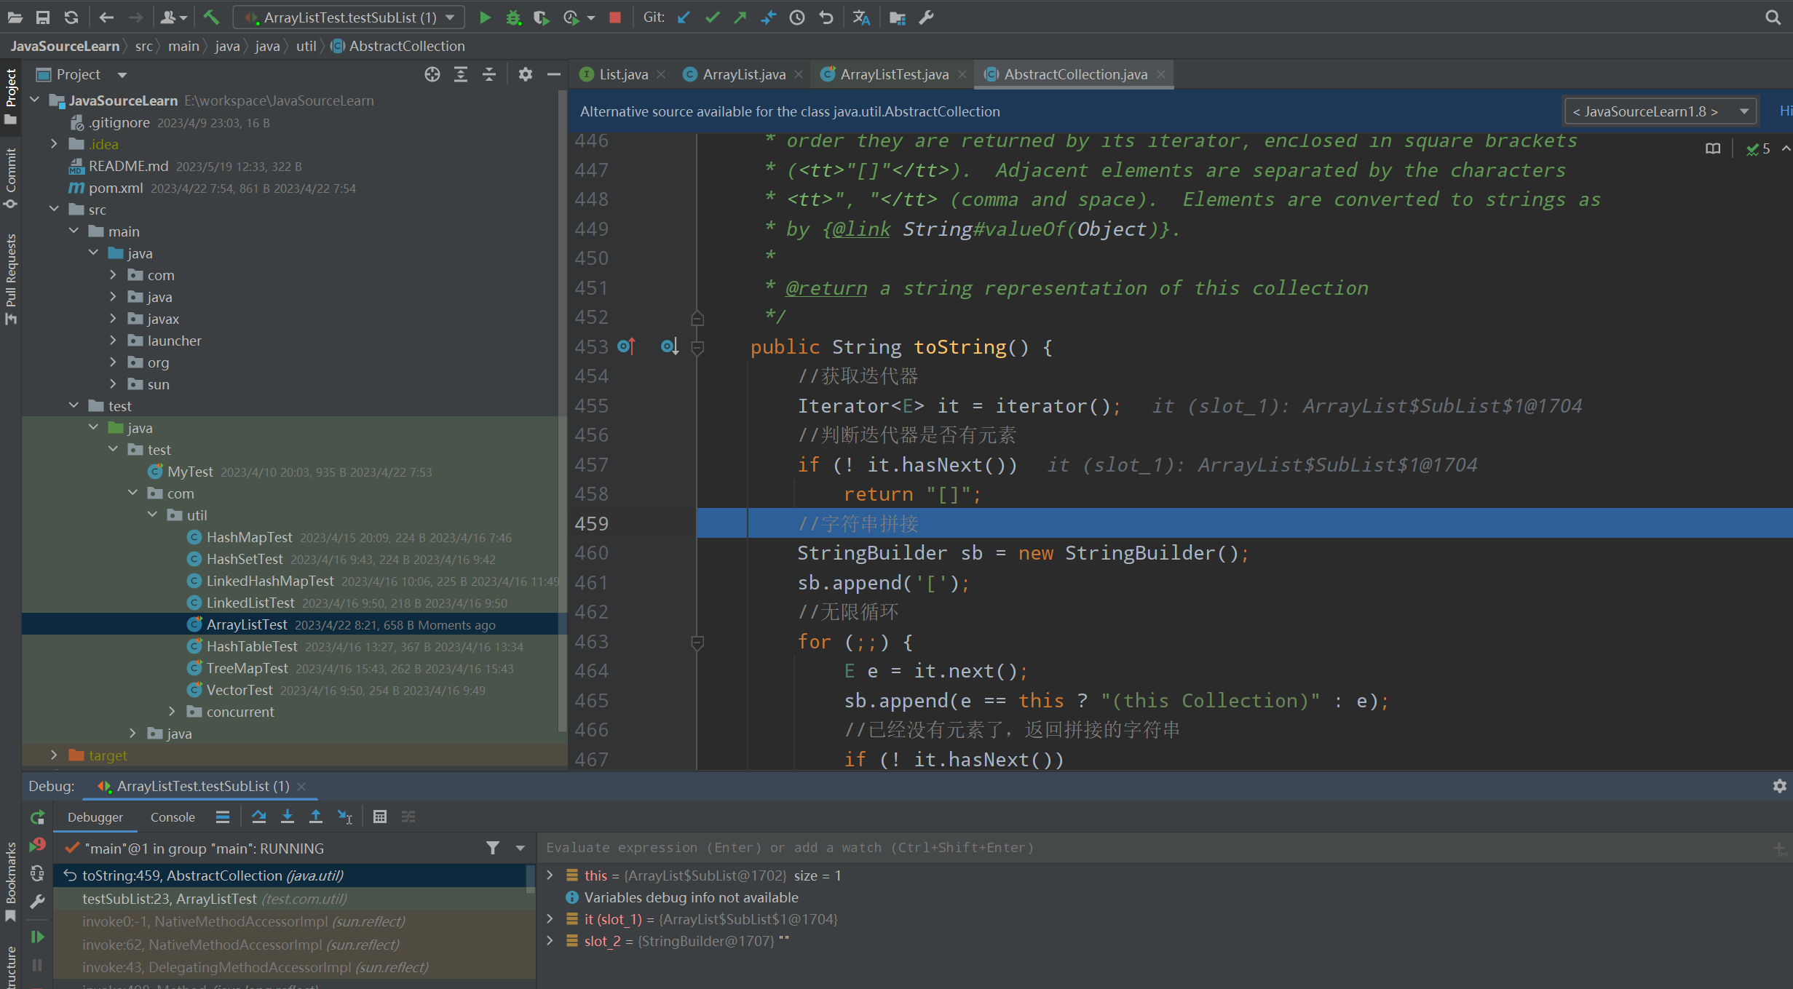Open HashMapTest file in project tree
Viewport: 1793px width, 989px height.
coord(249,537)
